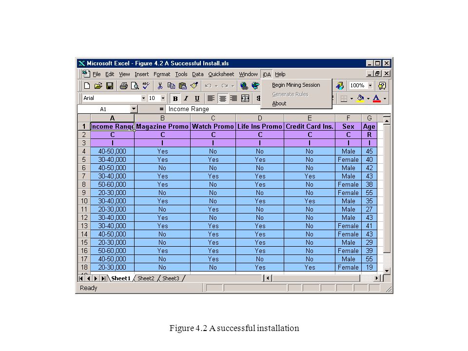Click the Magazine Promo header cell
The width and height of the screenshot is (468, 351).
click(x=162, y=127)
